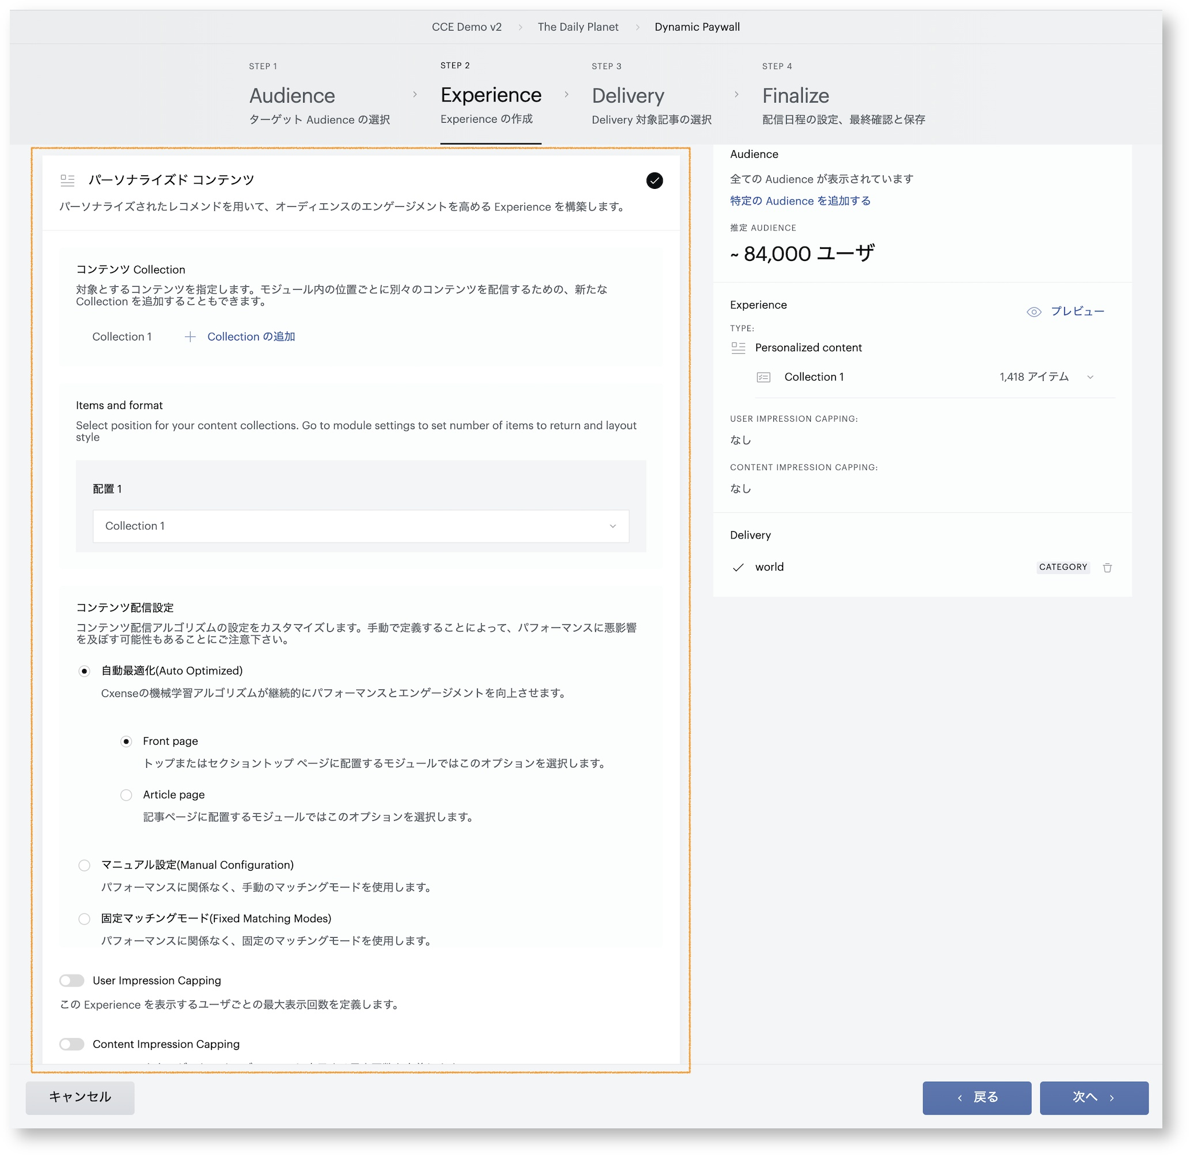
Task: Click the step arrow between Audience and Experience
Action: (415, 94)
